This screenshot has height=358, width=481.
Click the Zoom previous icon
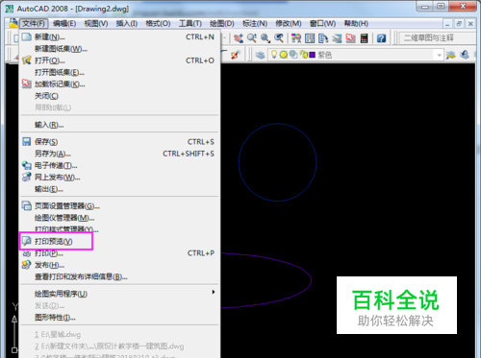coord(279,38)
